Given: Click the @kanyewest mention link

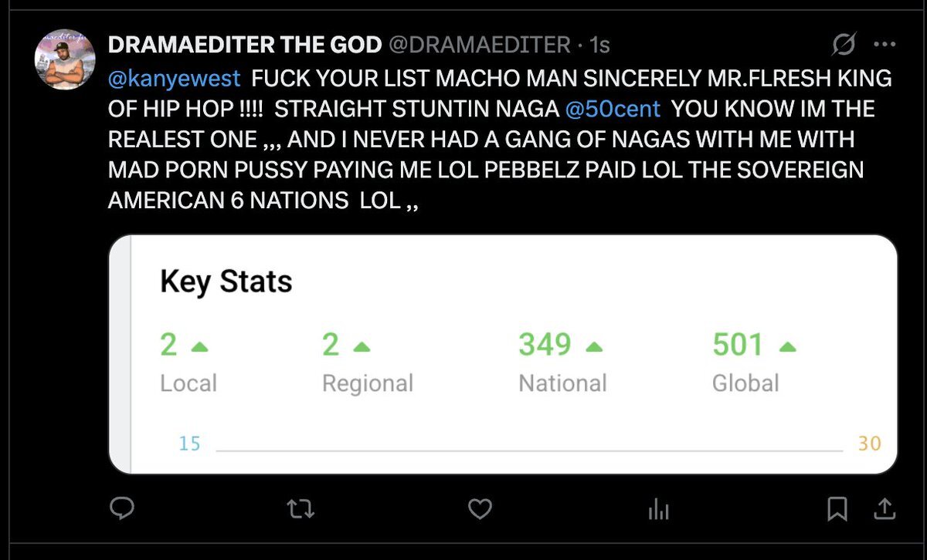Looking at the screenshot, I should point(175,78).
